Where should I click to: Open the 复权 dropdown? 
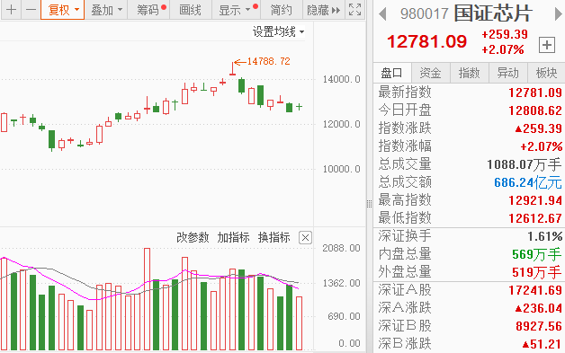point(63,10)
